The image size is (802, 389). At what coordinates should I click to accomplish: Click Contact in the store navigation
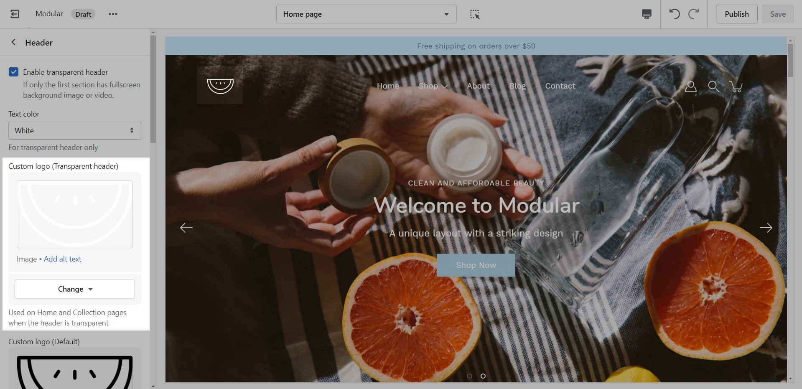pyautogui.click(x=560, y=86)
